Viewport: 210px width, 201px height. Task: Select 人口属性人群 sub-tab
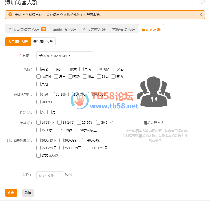pyautogui.click(x=18, y=42)
